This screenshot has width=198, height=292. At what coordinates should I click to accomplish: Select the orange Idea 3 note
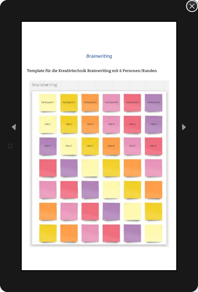(90, 124)
